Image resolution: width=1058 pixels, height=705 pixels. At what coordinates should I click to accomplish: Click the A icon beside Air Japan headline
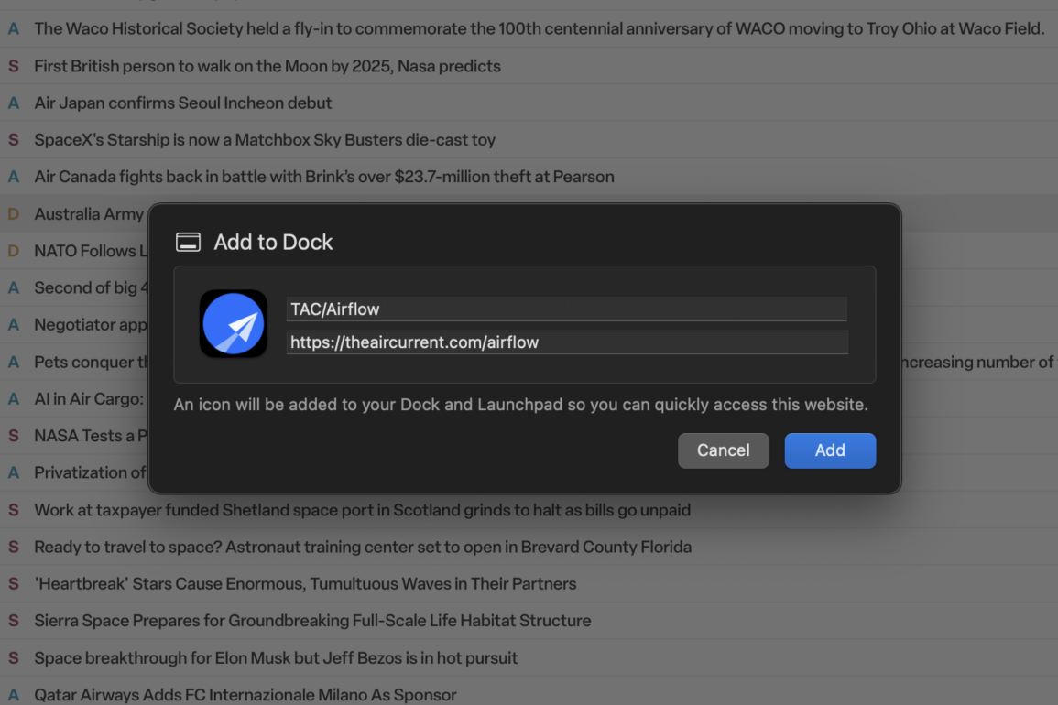point(14,103)
